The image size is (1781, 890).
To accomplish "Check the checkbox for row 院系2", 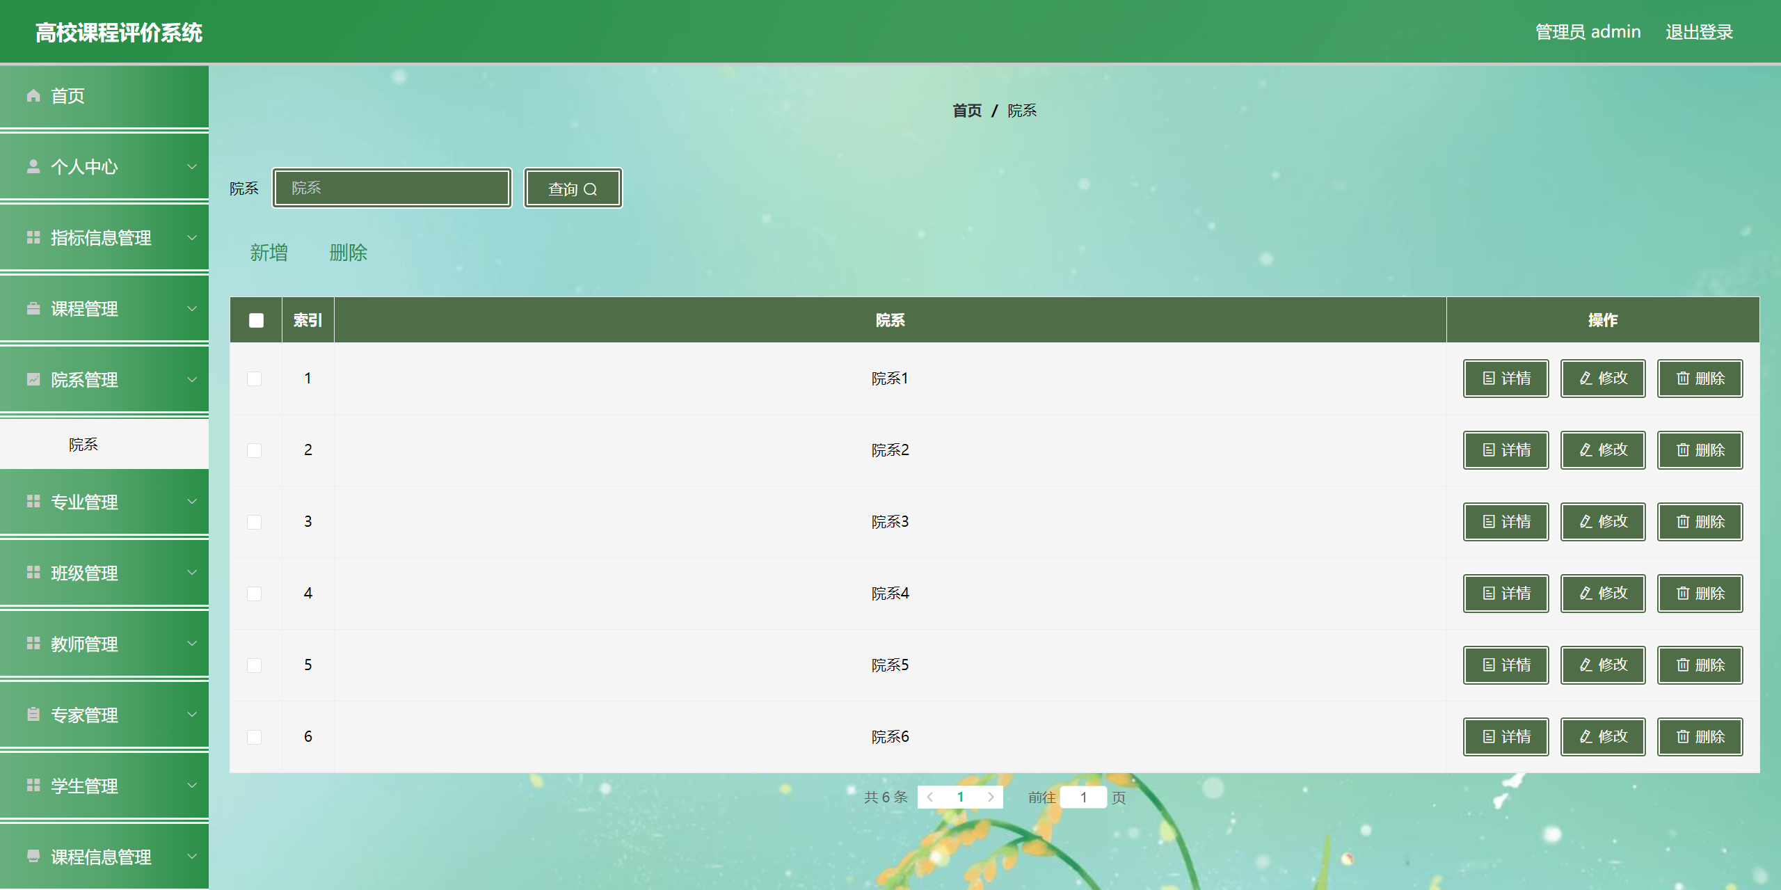I will coord(255,450).
